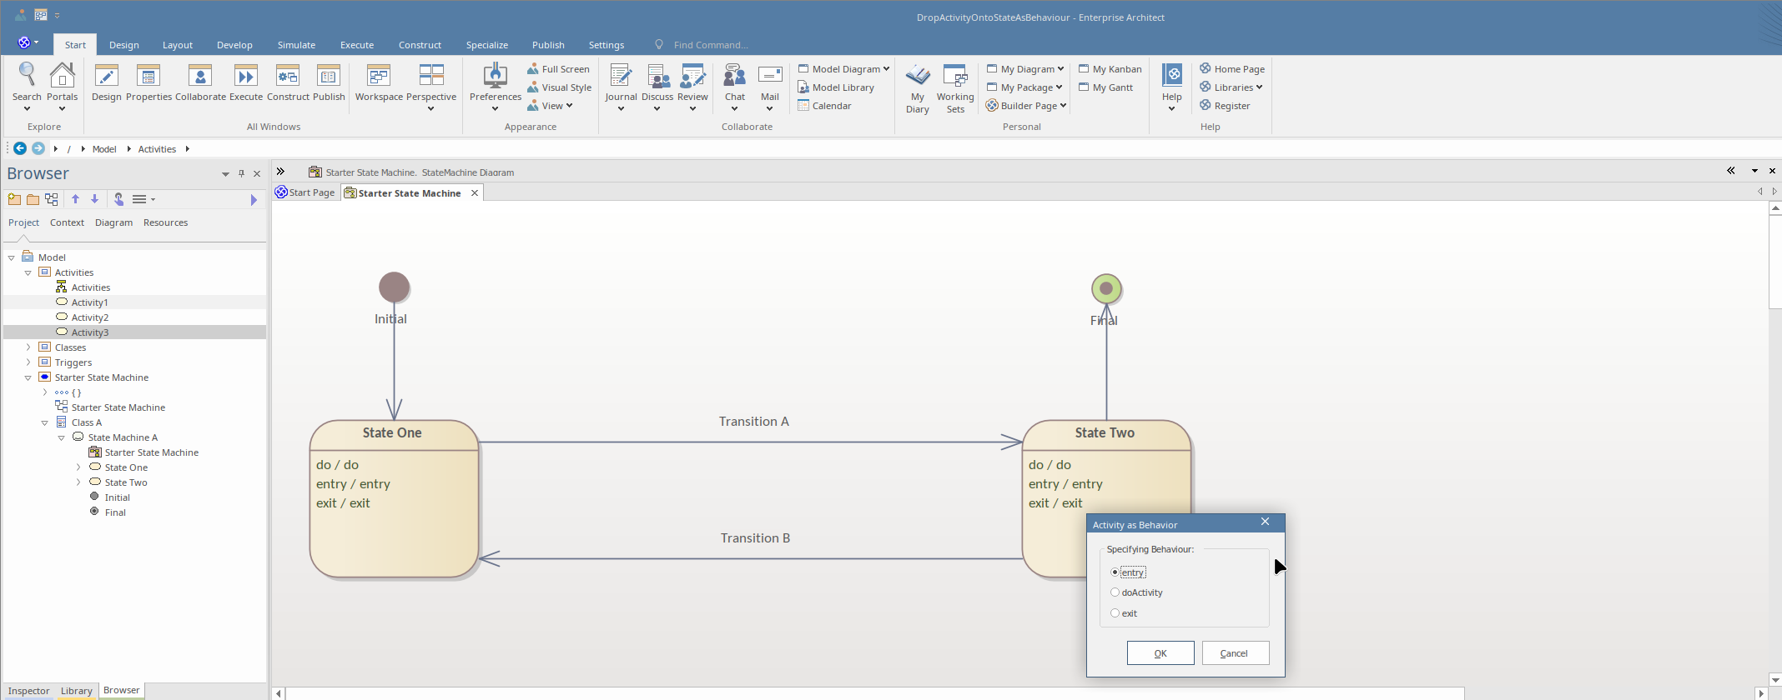This screenshot has height=700, width=1782.
Task: Click the Find Command search field
Action: coord(710,45)
